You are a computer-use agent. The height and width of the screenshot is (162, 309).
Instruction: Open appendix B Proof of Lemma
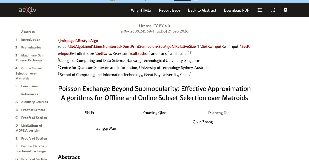coord(30,110)
